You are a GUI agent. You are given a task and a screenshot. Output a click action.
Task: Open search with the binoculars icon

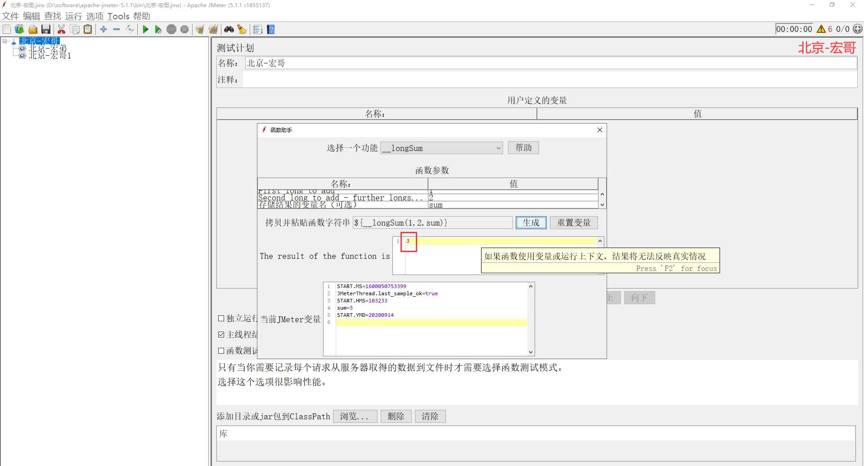pos(229,29)
